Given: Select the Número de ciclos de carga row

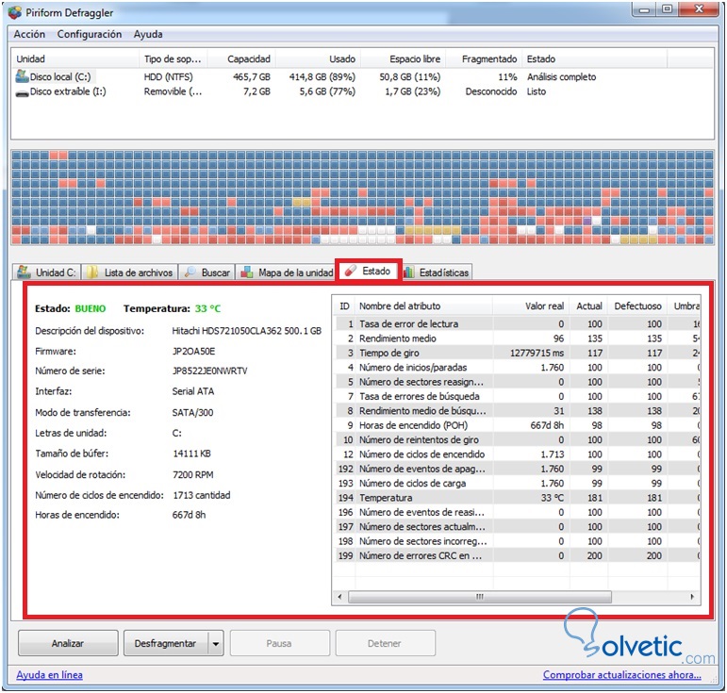Looking at the screenshot, I should click(x=517, y=483).
